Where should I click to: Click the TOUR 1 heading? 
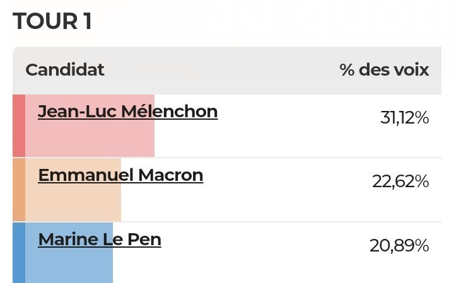pyautogui.click(x=52, y=21)
